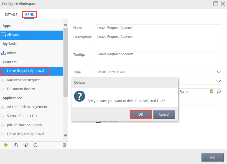Switch to the MENU tab
227x164 pixels.
coord(29,15)
